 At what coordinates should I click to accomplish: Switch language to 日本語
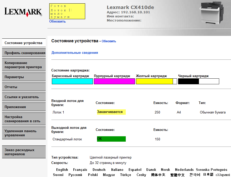tap(208, 175)
